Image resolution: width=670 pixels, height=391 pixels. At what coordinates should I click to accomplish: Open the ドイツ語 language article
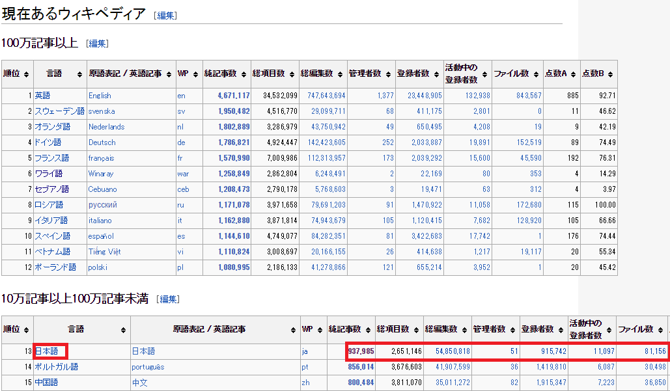[x=48, y=142]
